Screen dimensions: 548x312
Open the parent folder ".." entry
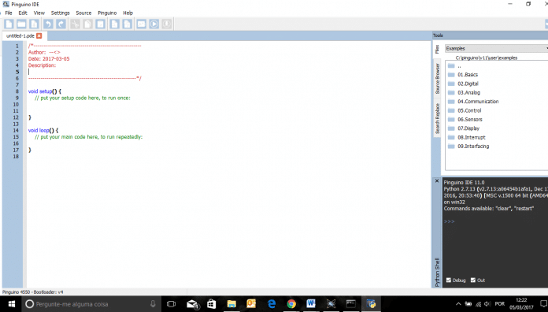click(459, 65)
